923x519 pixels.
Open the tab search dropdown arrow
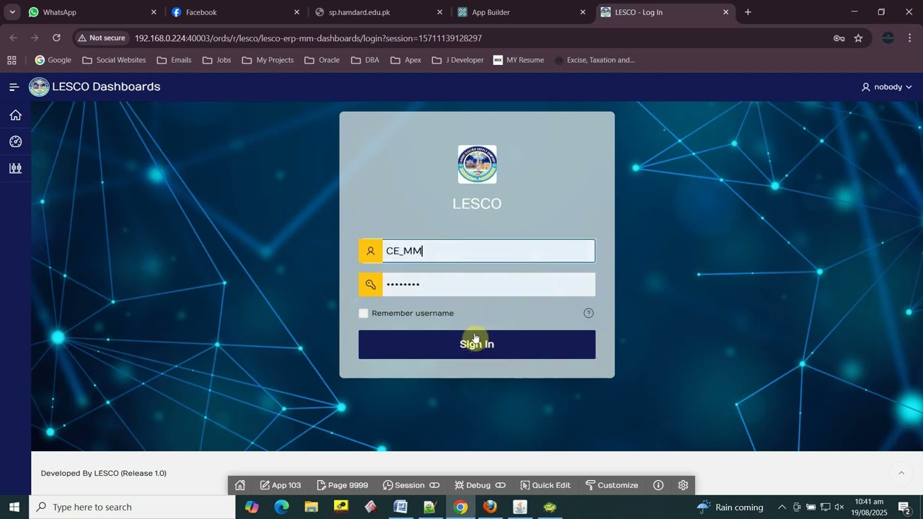pos(12,12)
